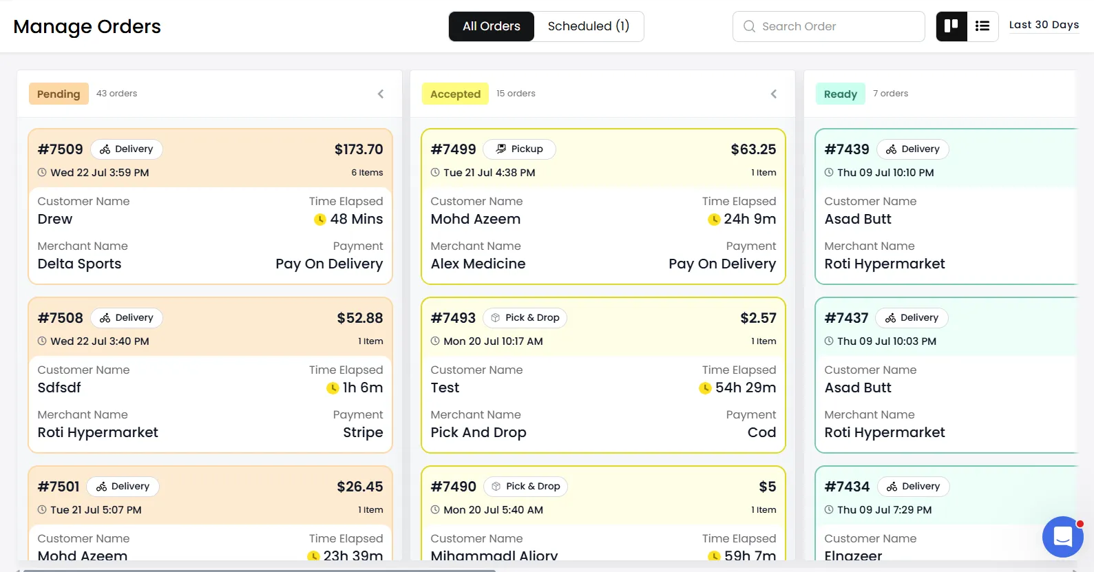1094x572 pixels.
Task: Click customer name Drew
Action: tap(55, 219)
